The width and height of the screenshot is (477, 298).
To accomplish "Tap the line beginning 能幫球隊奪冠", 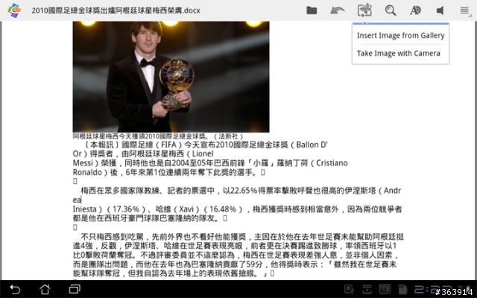I will coord(174,273).
